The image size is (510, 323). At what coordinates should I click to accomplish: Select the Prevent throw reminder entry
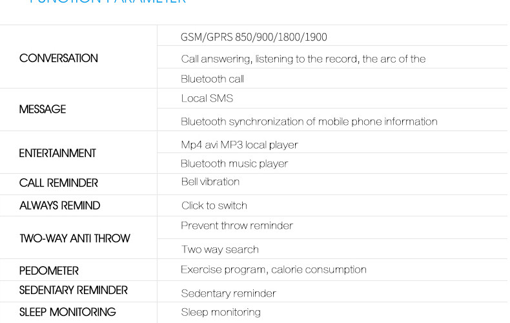click(x=237, y=225)
